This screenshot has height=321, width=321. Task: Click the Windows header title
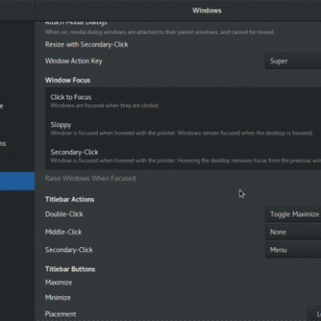207,10
